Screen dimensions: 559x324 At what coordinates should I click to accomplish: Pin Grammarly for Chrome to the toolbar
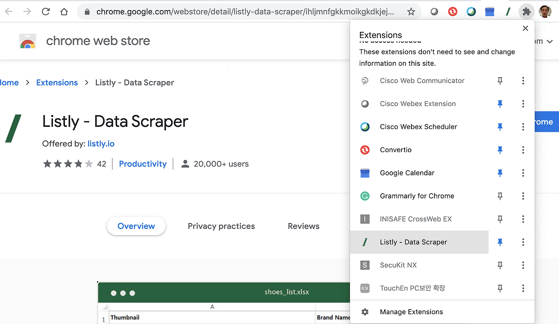point(500,196)
